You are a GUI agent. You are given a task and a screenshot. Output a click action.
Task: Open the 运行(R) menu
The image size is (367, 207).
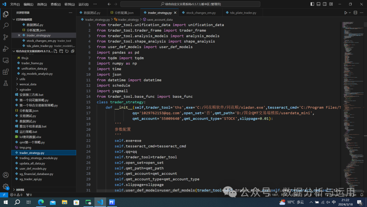coord(84,4)
